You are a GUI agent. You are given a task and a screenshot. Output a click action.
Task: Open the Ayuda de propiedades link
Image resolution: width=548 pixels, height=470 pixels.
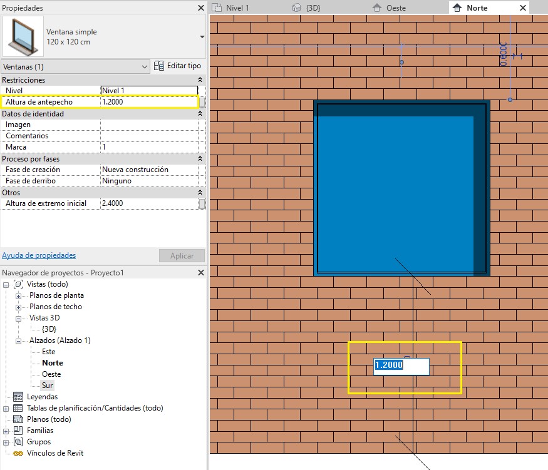click(x=39, y=255)
